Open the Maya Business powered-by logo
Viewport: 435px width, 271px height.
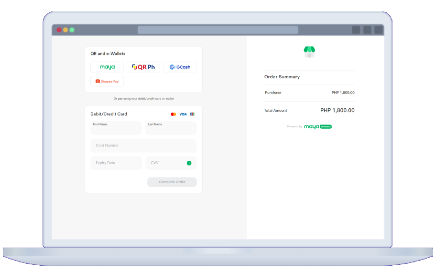tap(317, 127)
